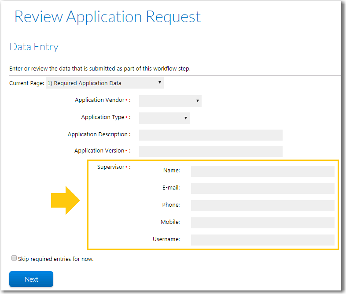
Task: Click the Review Application Request heading
Action: click(107, 17)
